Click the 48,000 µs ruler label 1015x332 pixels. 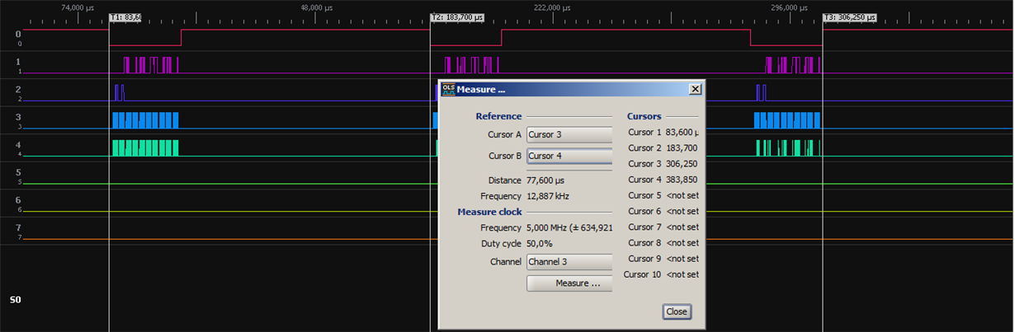(x=317, y=7)
